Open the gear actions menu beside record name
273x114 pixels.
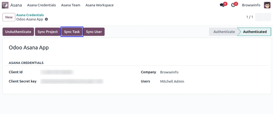pyautogui.click(x=46, y=19)
